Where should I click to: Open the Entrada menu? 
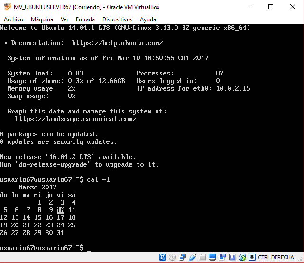[x=85, y=19]
